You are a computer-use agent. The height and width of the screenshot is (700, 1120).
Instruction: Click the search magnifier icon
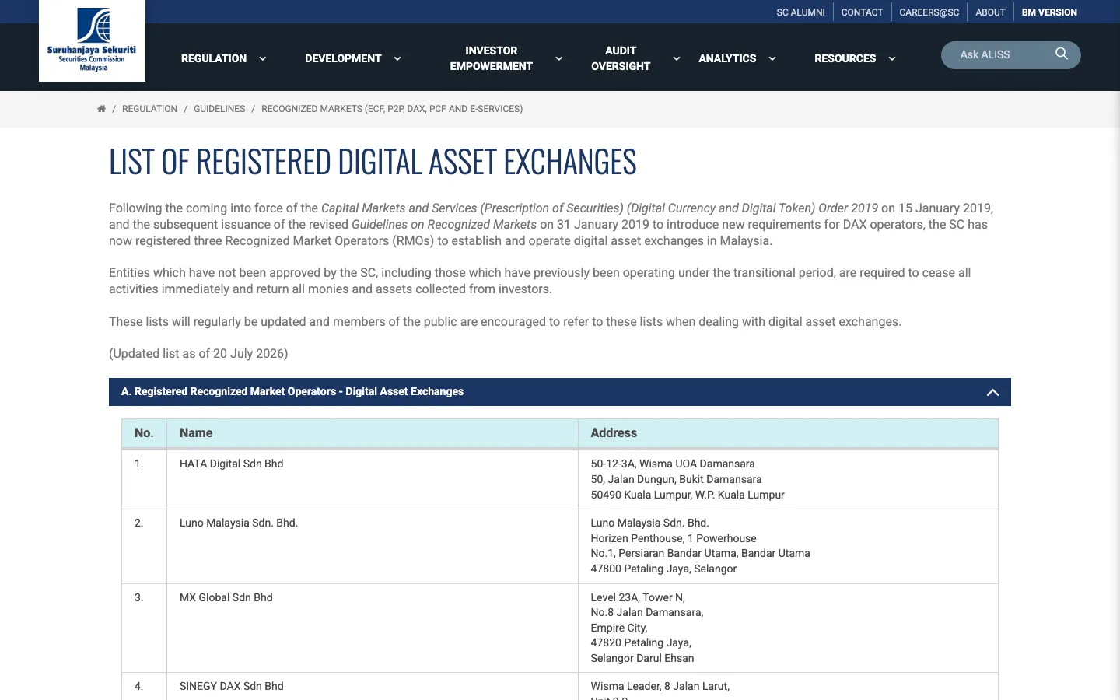(x=1062, y=54)
